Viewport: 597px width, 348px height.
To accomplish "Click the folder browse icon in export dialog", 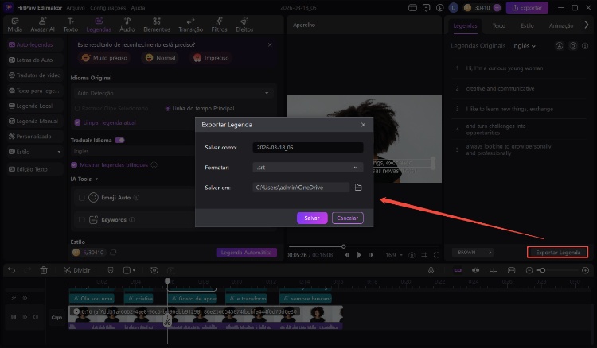I will [358, 188].
